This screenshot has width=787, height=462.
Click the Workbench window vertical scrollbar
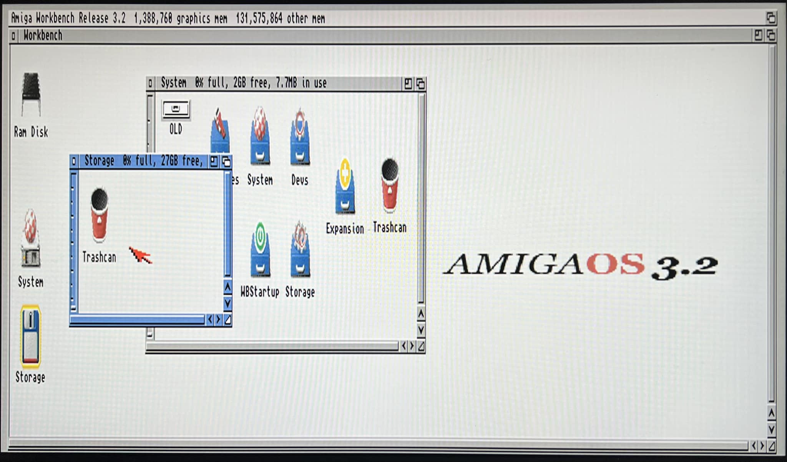click(x=771, y=224)
